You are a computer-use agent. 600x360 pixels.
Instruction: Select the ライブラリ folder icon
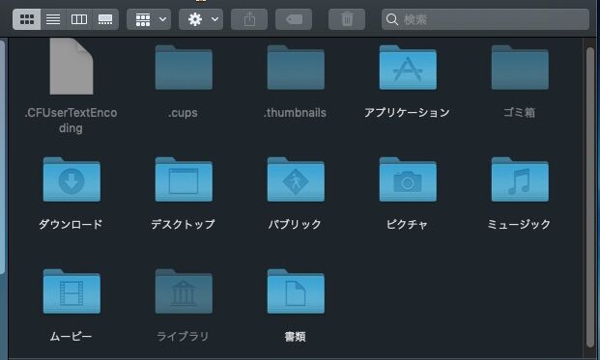[x=184, y=291]
